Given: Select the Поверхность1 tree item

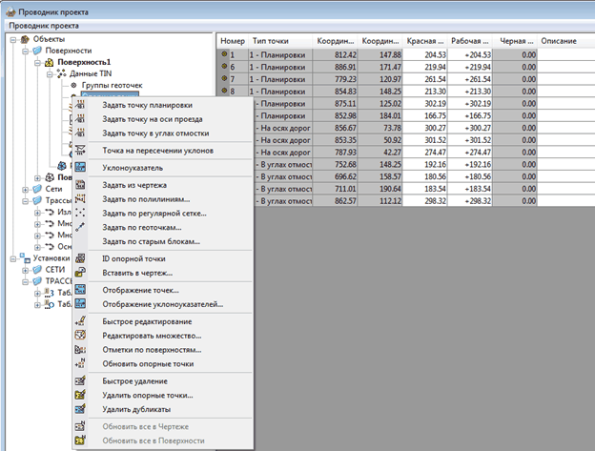Looking at the screenshot, I should click(84, 62).
